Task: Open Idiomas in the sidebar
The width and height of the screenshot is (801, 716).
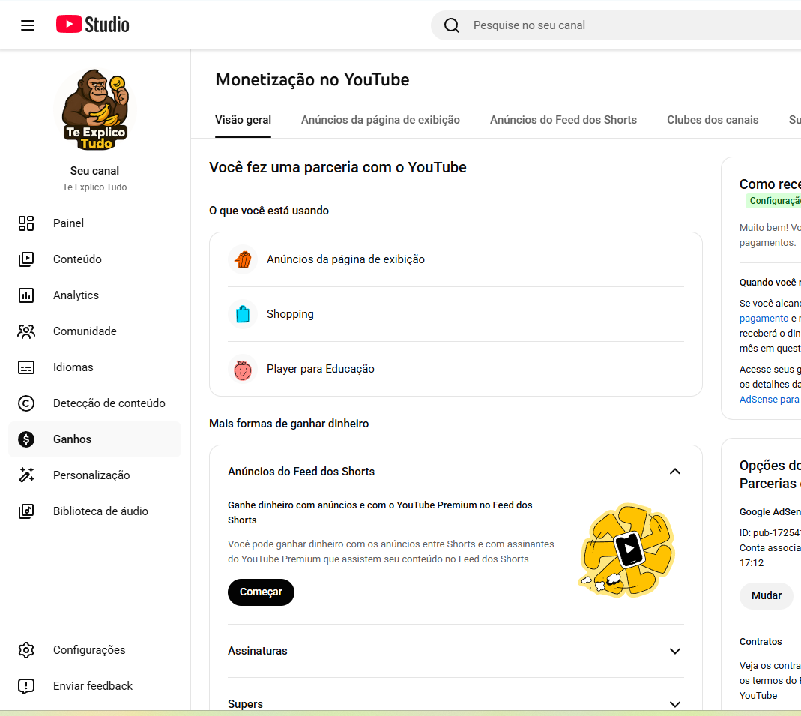Action: [94, 367]
